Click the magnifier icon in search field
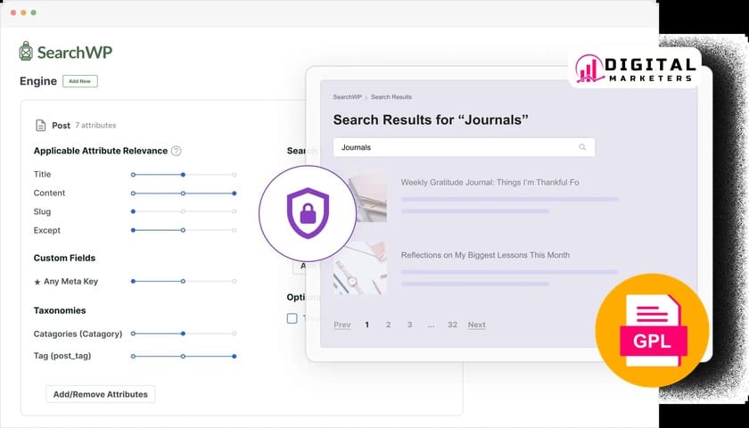 [582, 147]
